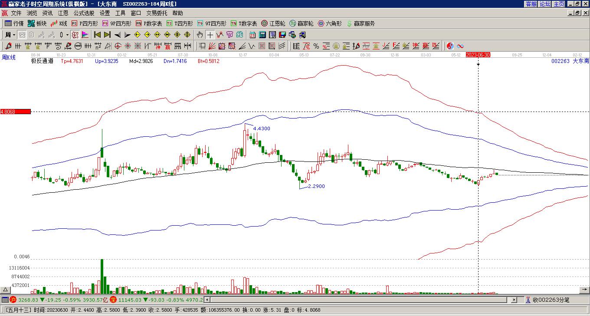Open the P四方形 tool
The width and height of the screenshot is (590, 316).
coord(85,23)
